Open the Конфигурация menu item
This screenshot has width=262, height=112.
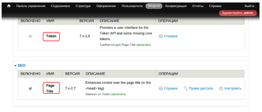pyautogui.click(x=176, y=6)
